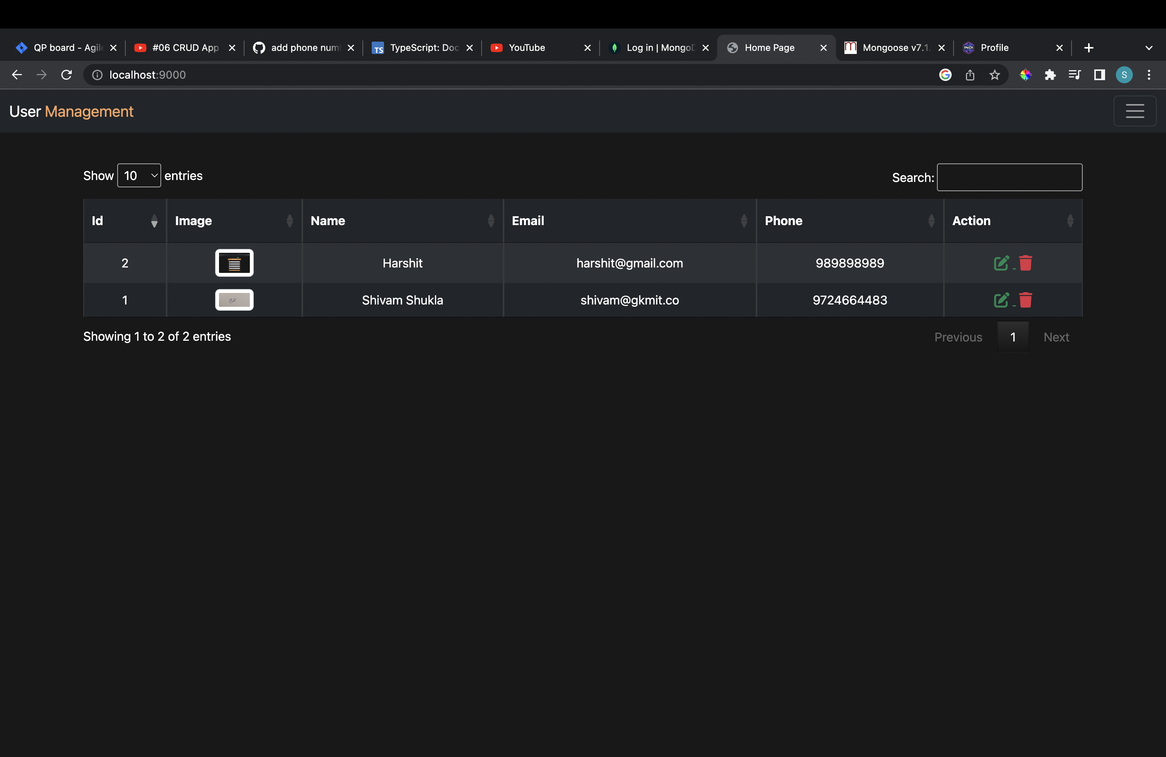Toggle the browser side panel

coord(1099,75)
